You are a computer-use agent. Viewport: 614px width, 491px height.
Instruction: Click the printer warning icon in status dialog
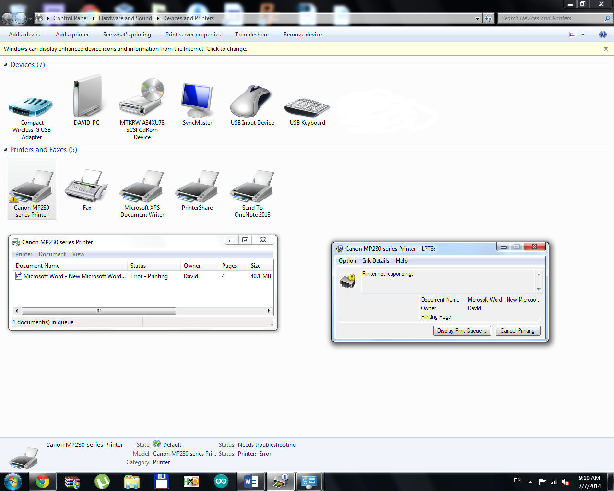point(348,281)
